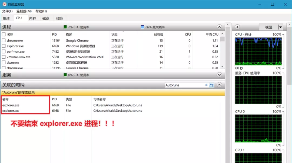Check the dwm.exe checkbox

(4, 62)
